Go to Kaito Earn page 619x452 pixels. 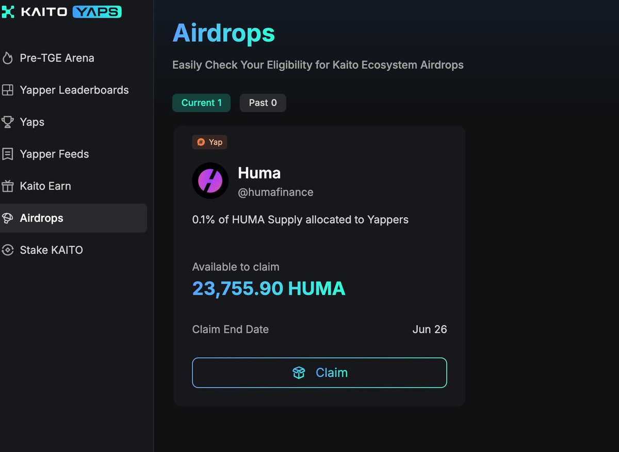[45, 186]
